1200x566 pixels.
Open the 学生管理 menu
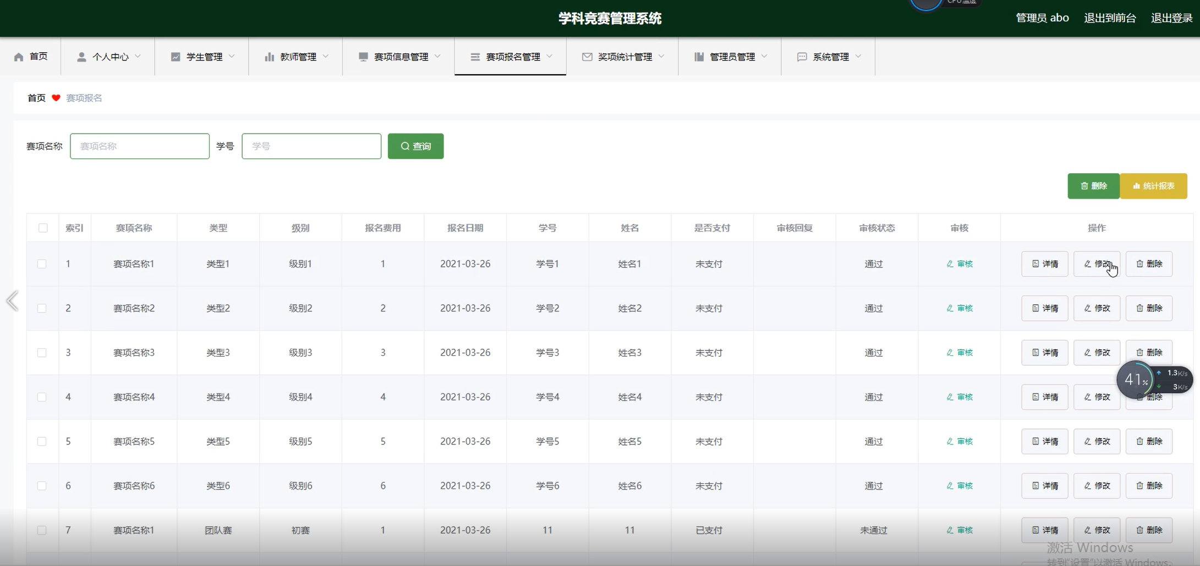pos(202,57)
